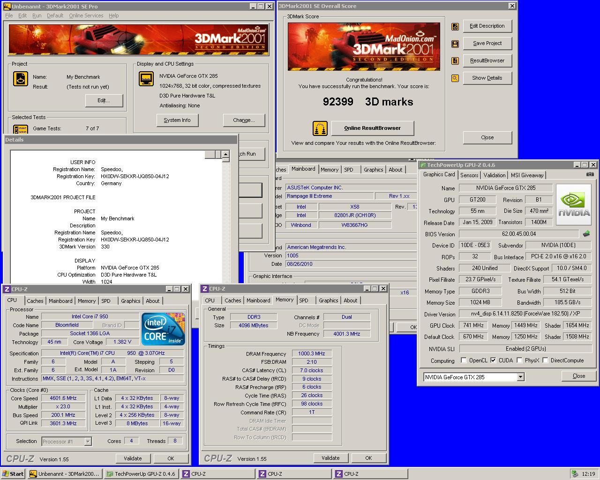Open the File menu in 3DMark2001
Viewport: 600px width, 480px height.
click(9, 15)
